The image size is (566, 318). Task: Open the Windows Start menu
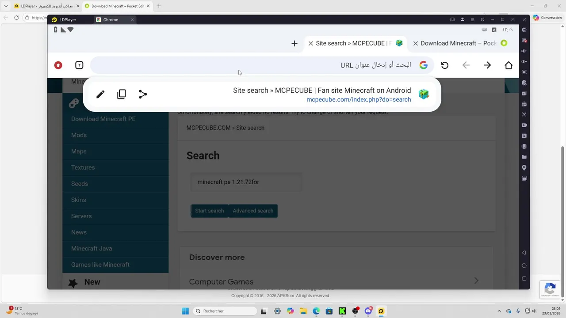click(x=185, y=311)
